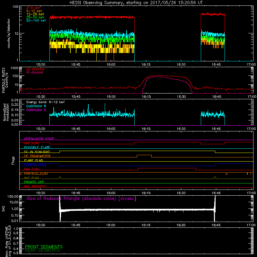Screen dimensions: 257x257
Task: Click the 1000 label on particle rates axis
Action: 14,68
